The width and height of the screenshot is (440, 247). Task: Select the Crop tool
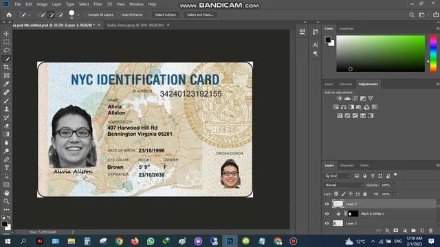(6, 67)
